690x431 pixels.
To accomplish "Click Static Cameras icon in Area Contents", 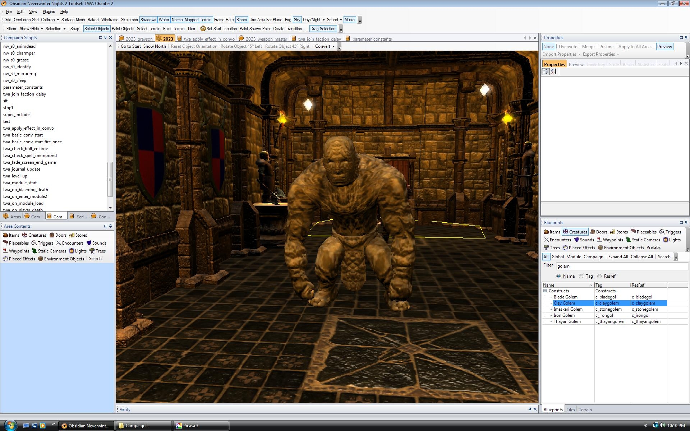I will (x=34, y=251).
